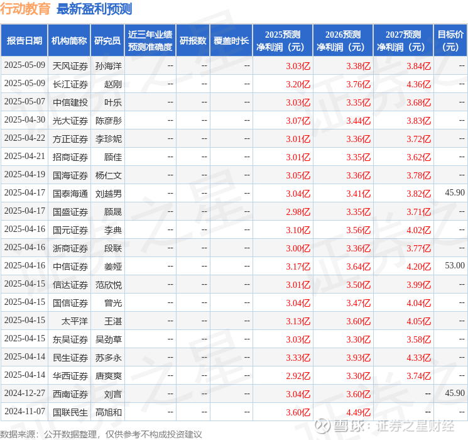The height and width of the screenshot is (440, 468).
Task: Click analyst name 孙海洋
Action: click(x=108, y=66)
